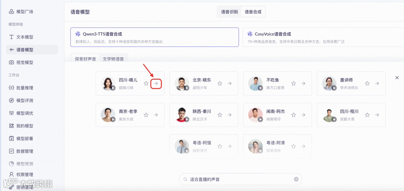Image resolution: width=404 pixels, height=191 pixels.
Task: Favorite the 粤语-阿清 voice with star
Action: click(x=294, y=146)
